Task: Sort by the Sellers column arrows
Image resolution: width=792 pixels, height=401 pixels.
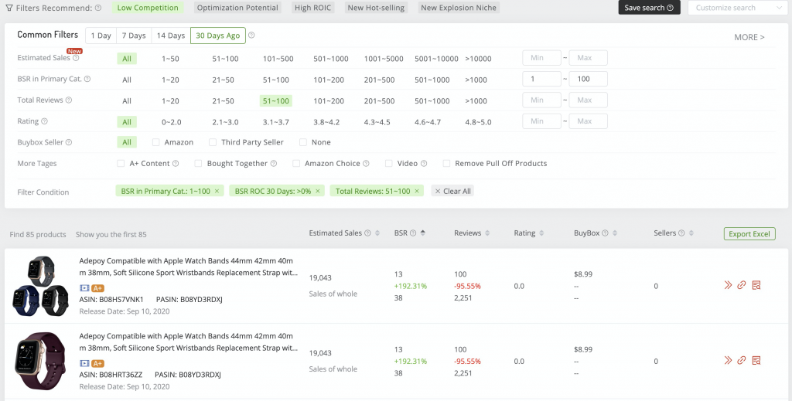Action: pyautogui.click(x=691, y=233)
